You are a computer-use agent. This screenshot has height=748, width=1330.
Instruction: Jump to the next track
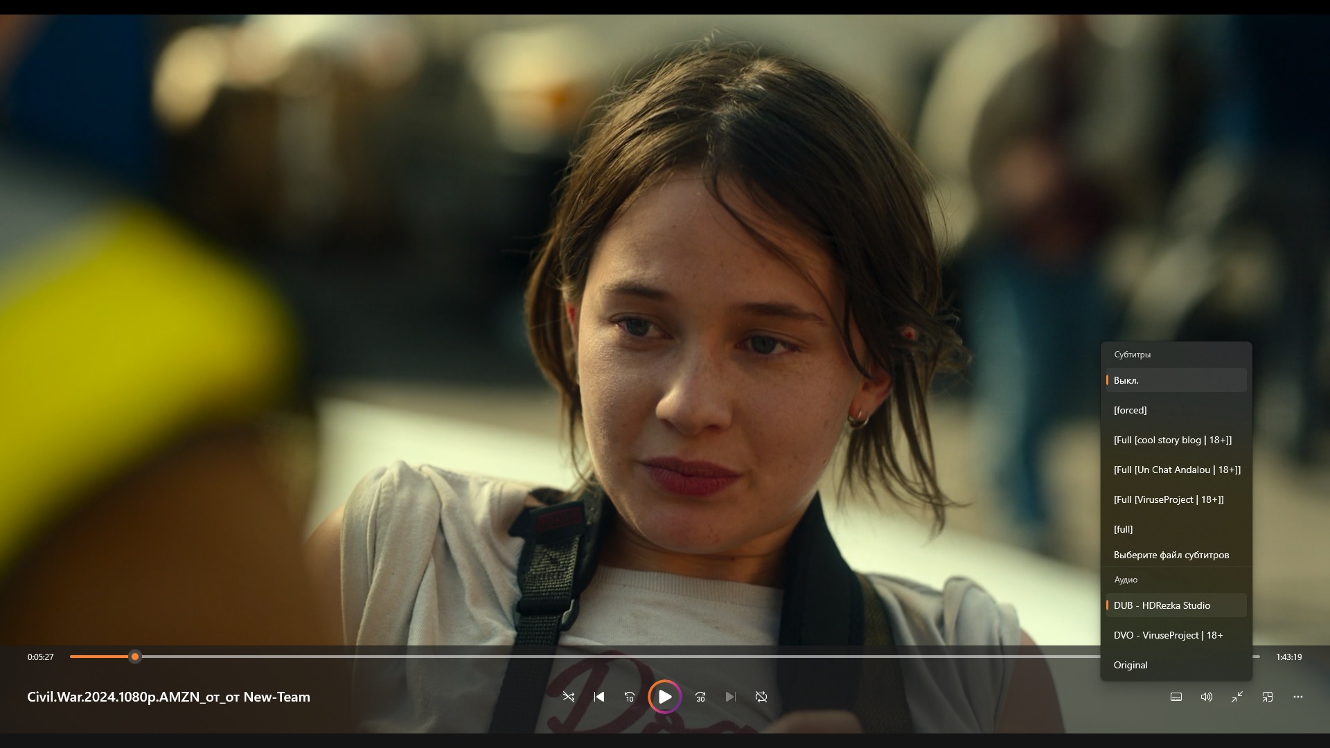tap(731, 697)
